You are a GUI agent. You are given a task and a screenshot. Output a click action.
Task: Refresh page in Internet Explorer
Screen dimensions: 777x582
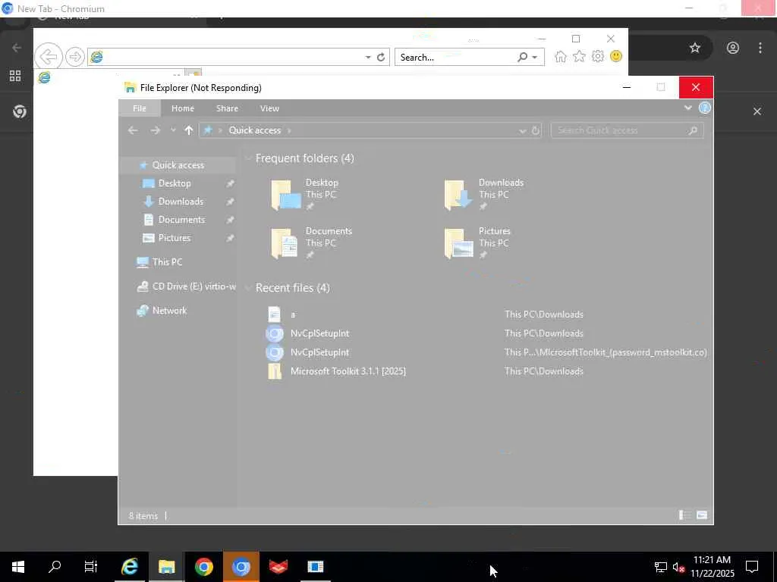tap(381, 57)
